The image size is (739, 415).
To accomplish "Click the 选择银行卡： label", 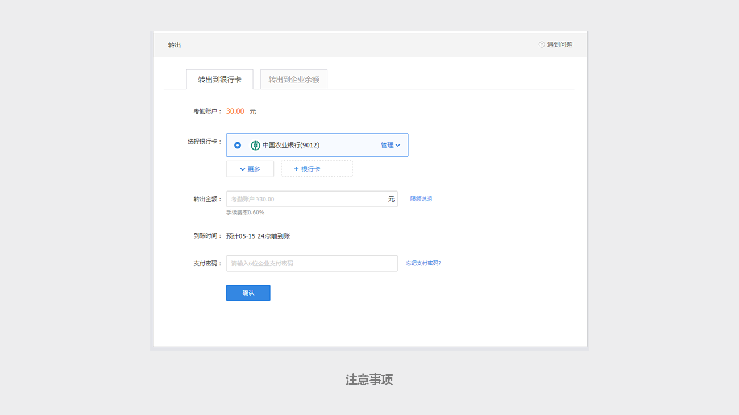I will (x=205, y=142).
